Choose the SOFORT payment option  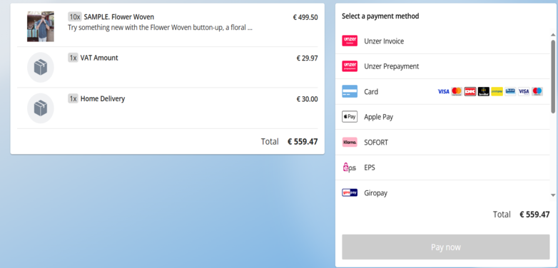coord(443,142)
